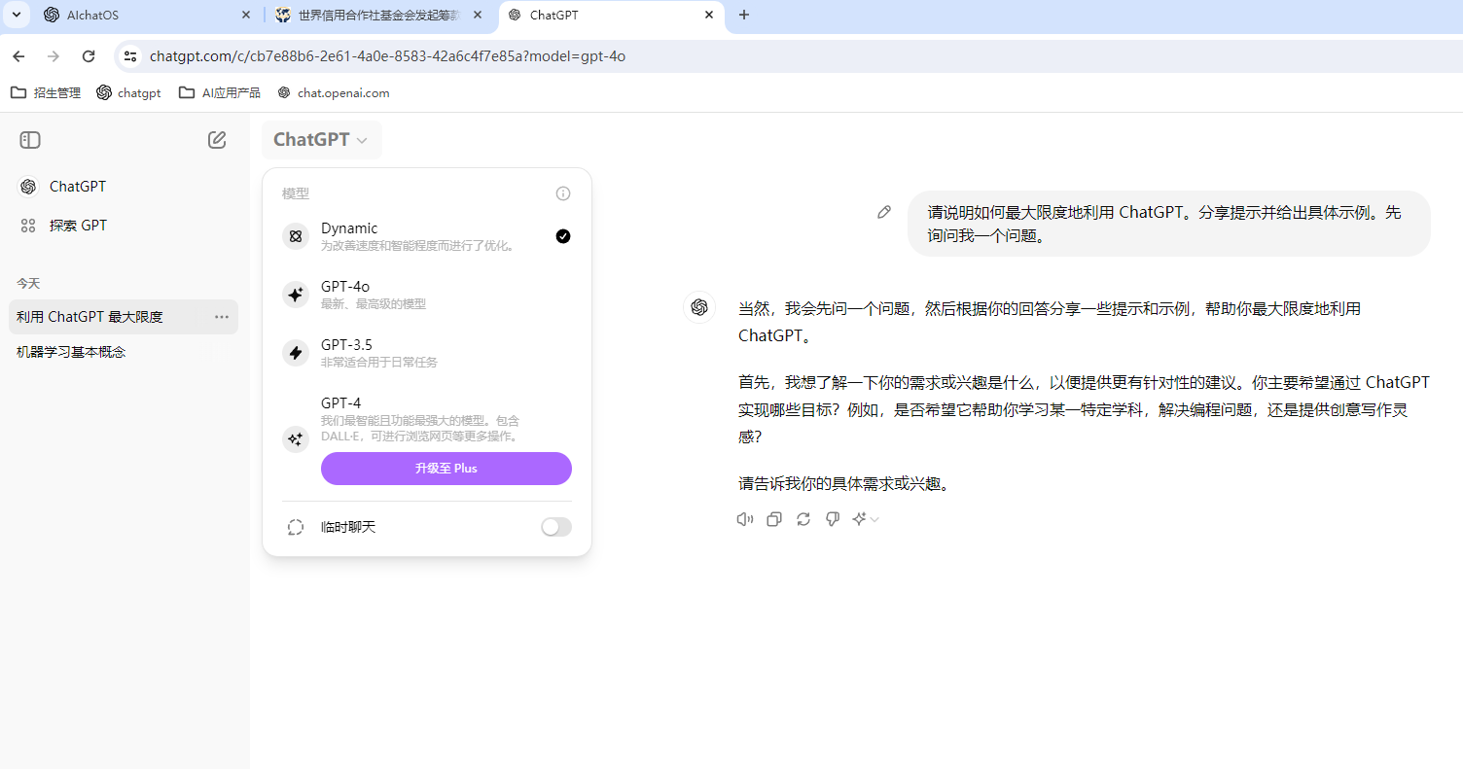Image resolution: width=1463 pixels, height=769 pixels.
Task: Open the AI应用产品 bookmark folder
Action: coord(220,93)
